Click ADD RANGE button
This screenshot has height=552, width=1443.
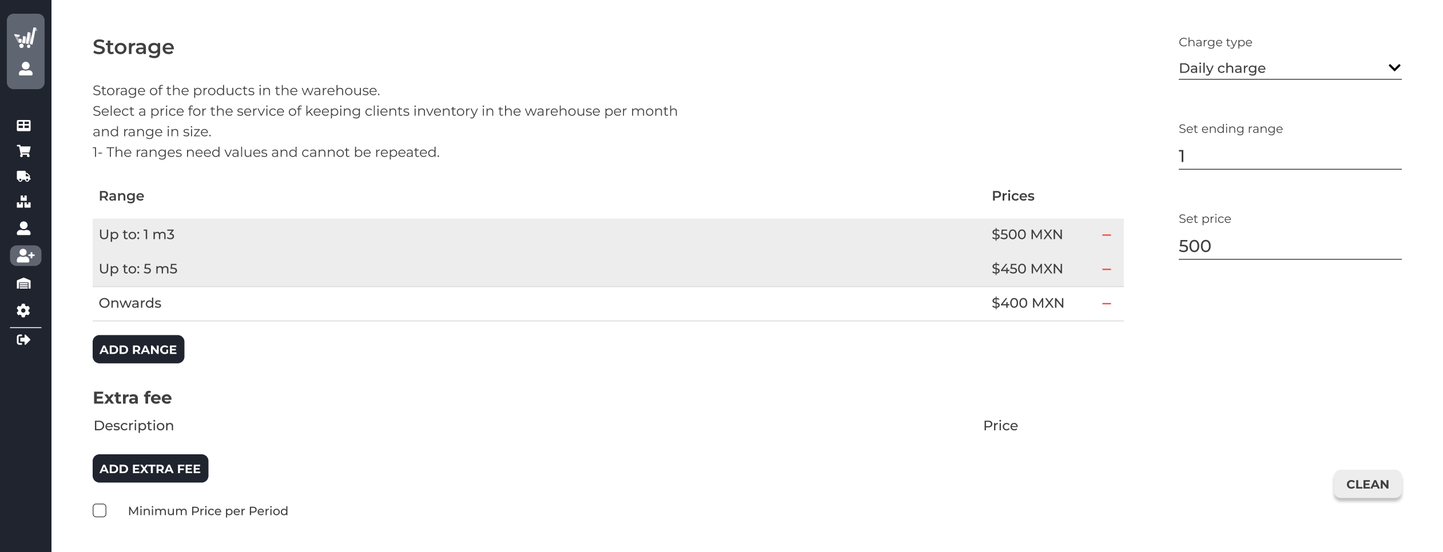click(x=138, y=349)
